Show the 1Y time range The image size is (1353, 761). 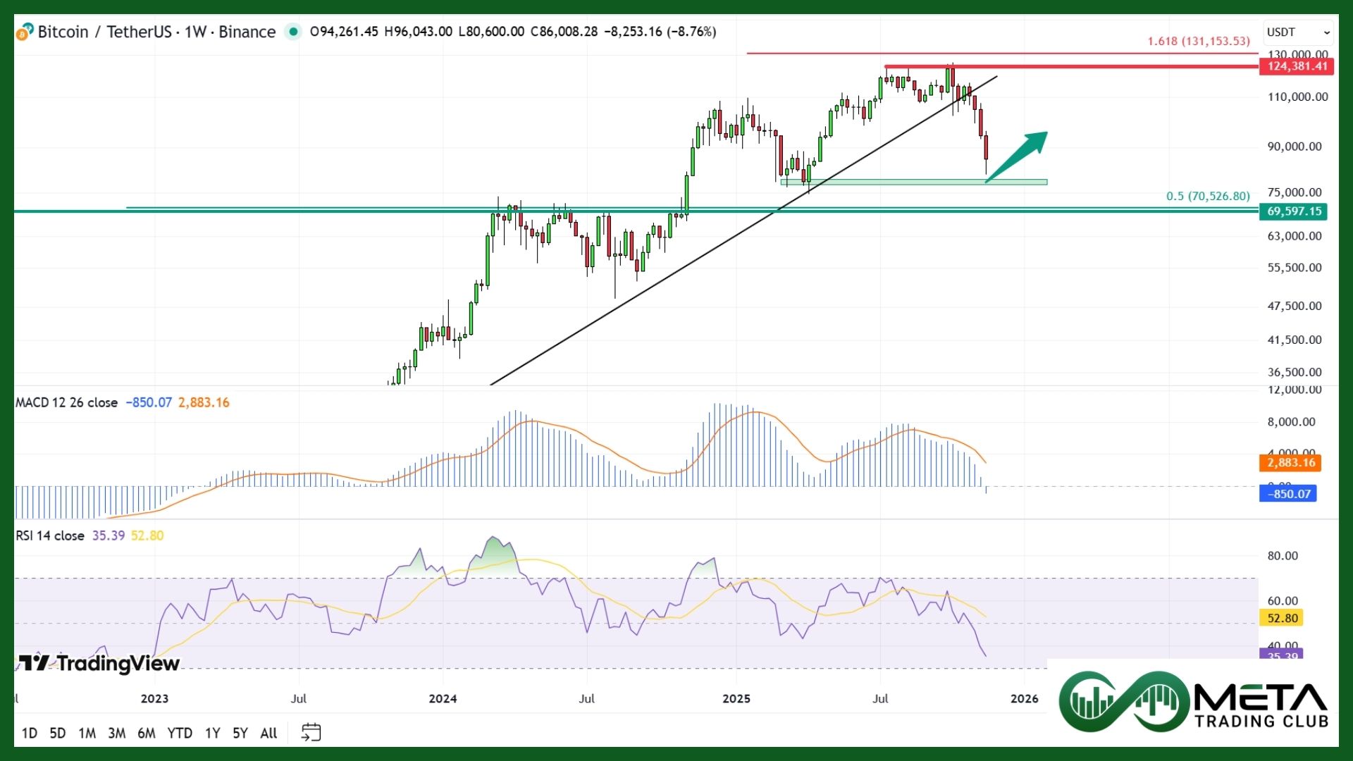click(213, 733)
